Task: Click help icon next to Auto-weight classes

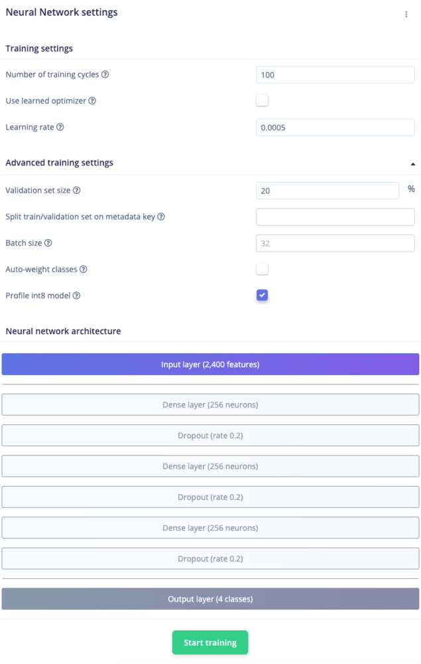Action: coord(84,270)
